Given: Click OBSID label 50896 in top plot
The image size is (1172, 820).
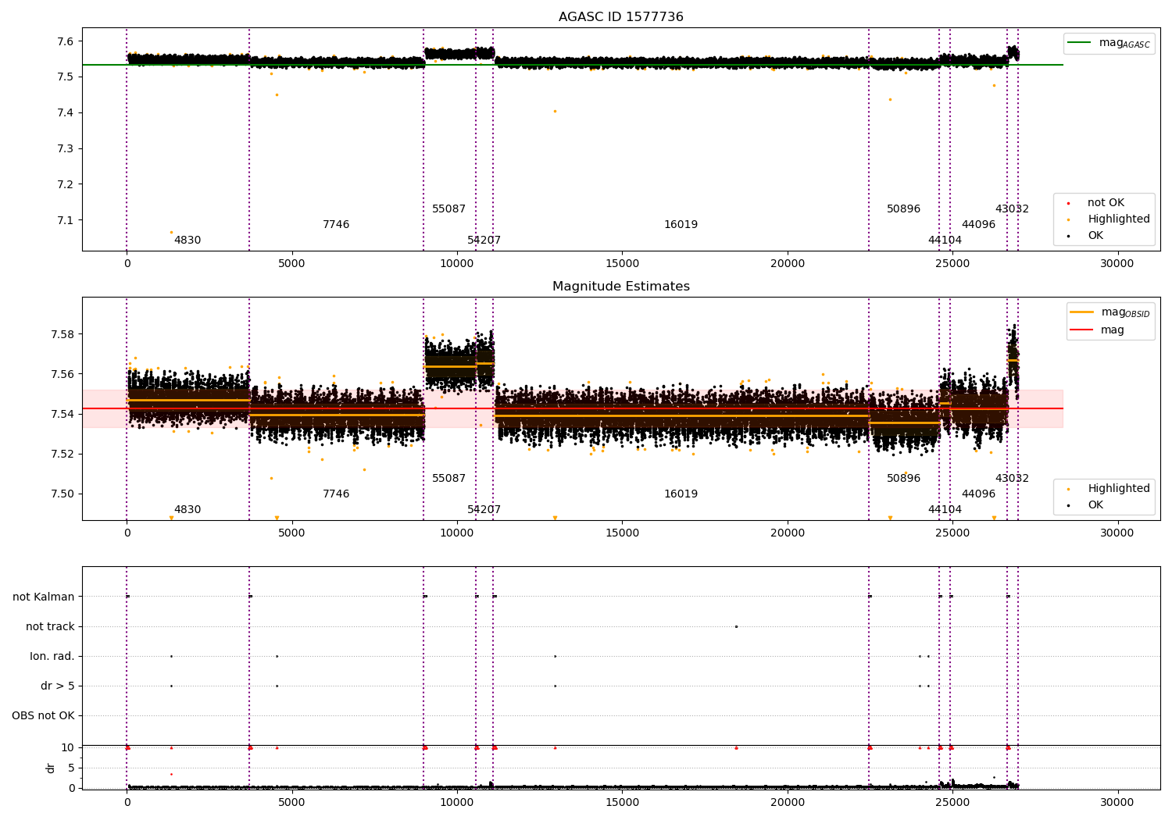Looking at the screenshot, I should tap(904, 209).
